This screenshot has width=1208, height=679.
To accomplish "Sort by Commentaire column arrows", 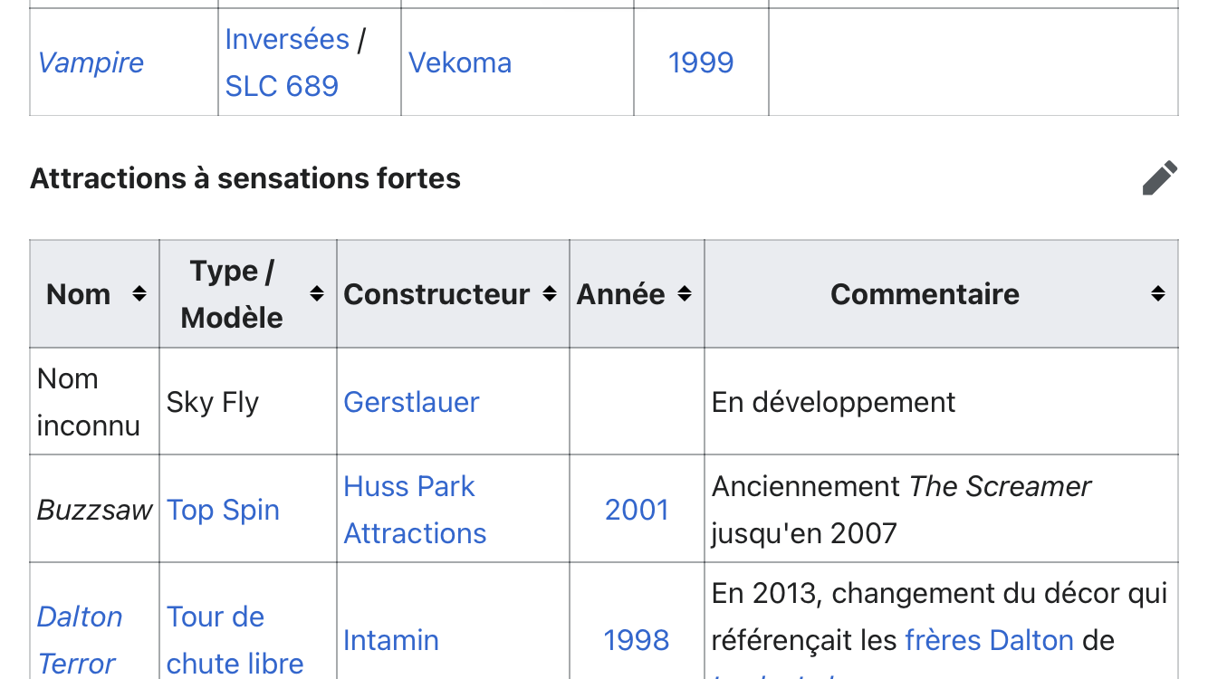I will pos(1157,294).
